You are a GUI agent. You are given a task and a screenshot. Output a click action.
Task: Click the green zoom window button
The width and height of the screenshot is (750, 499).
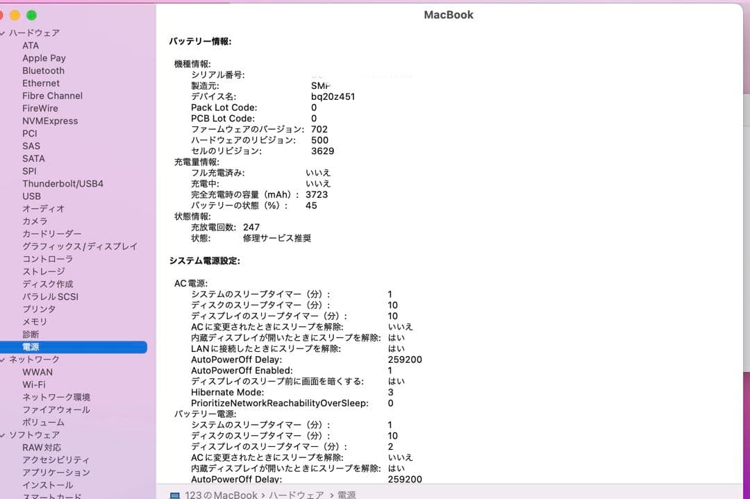tap(31, 15)
